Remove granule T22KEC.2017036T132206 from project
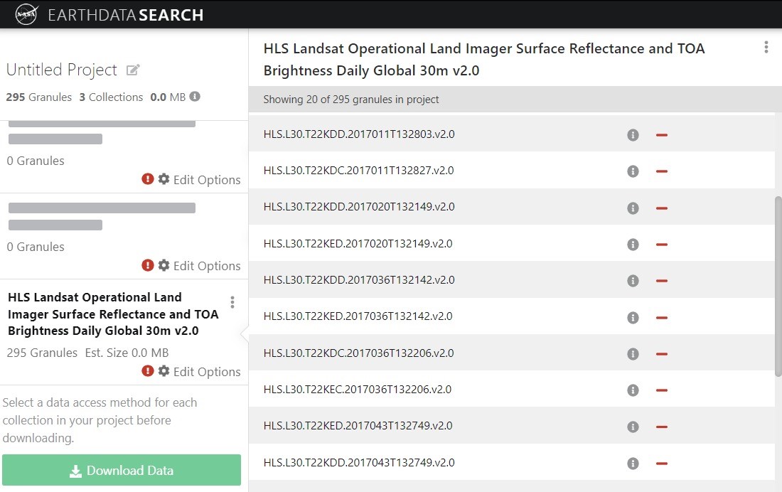This screenshot has width=782, height=492. pos(662,390)
